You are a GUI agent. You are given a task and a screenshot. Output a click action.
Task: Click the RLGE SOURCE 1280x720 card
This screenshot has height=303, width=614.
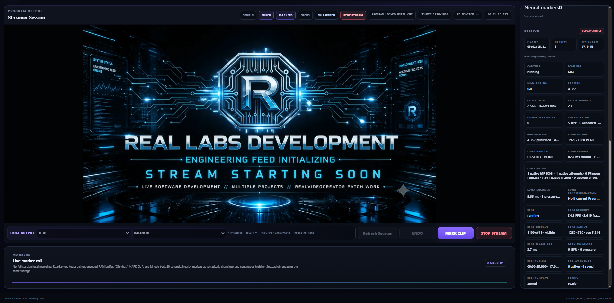point(584,230)
